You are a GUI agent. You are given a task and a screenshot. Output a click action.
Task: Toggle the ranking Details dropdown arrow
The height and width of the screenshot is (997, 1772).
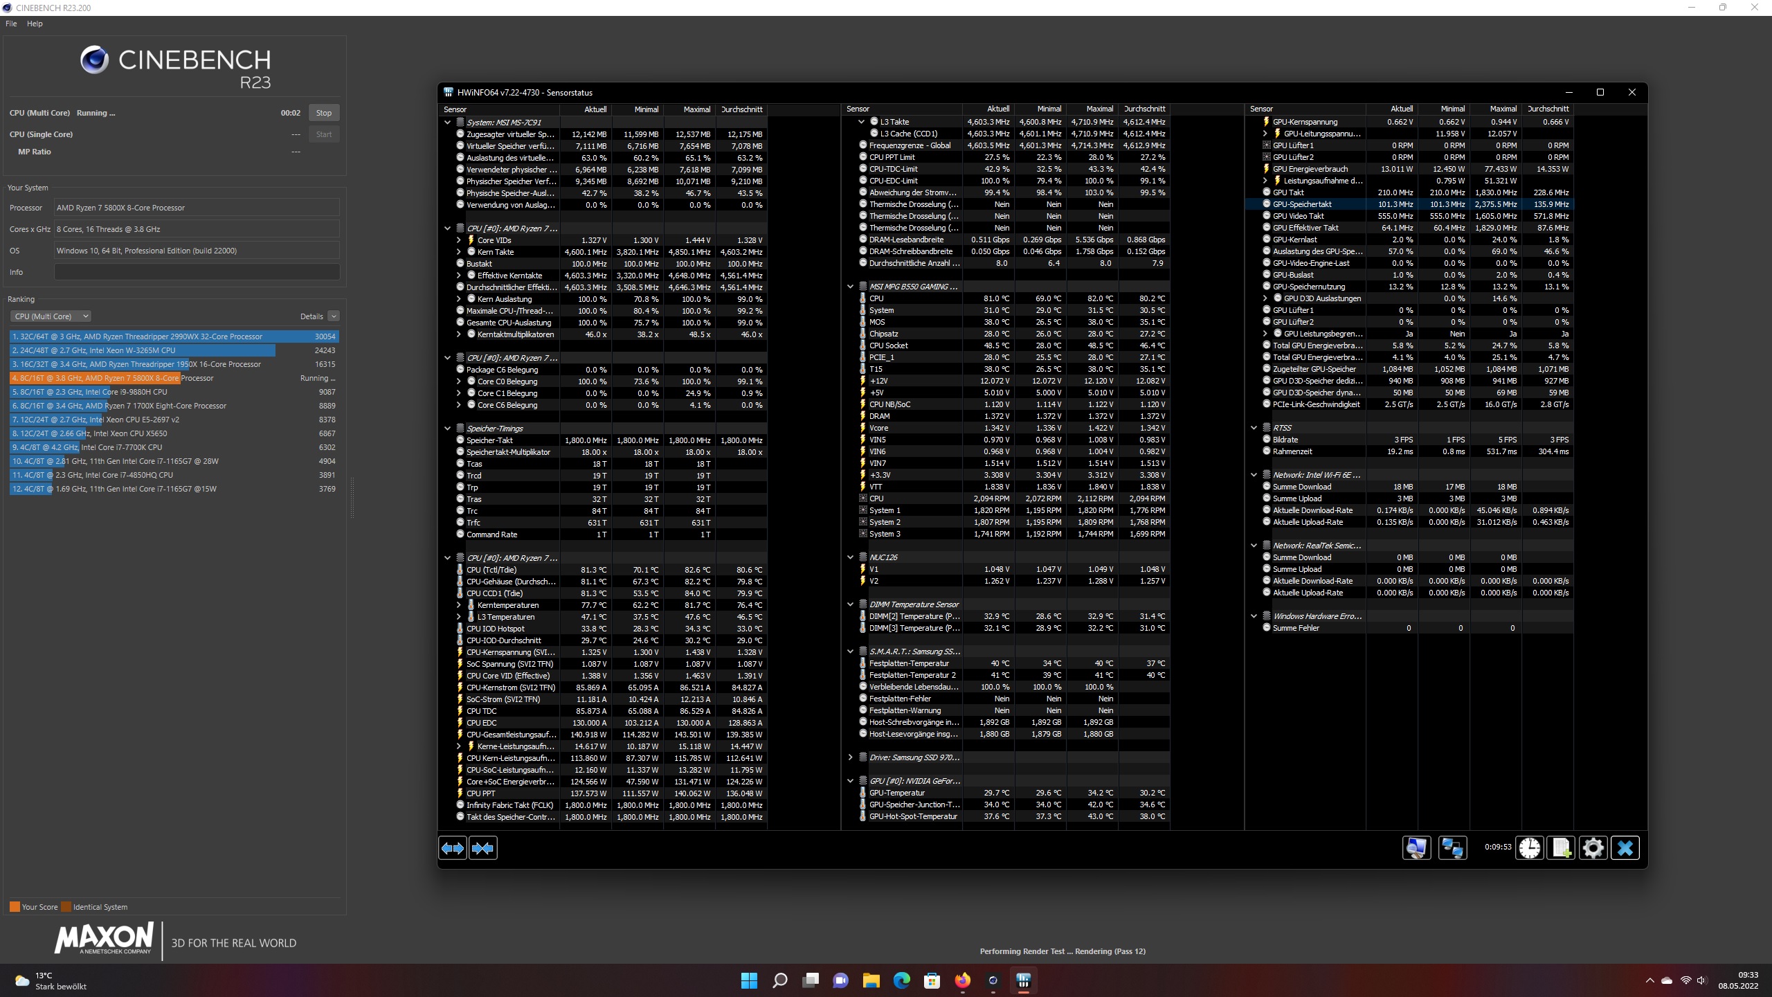(334, 316)
